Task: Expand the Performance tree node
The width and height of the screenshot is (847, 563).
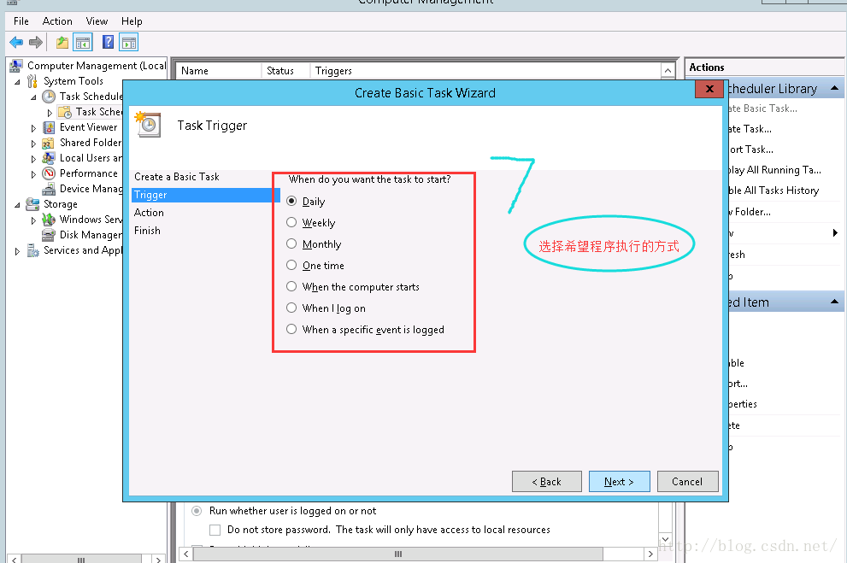Action: [x=33, y=174]
